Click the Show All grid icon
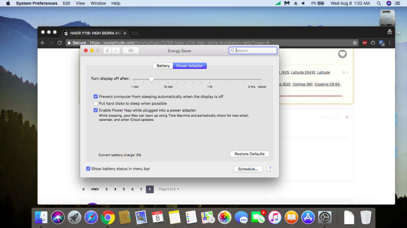Screen dimensions: 407x228 131,51
